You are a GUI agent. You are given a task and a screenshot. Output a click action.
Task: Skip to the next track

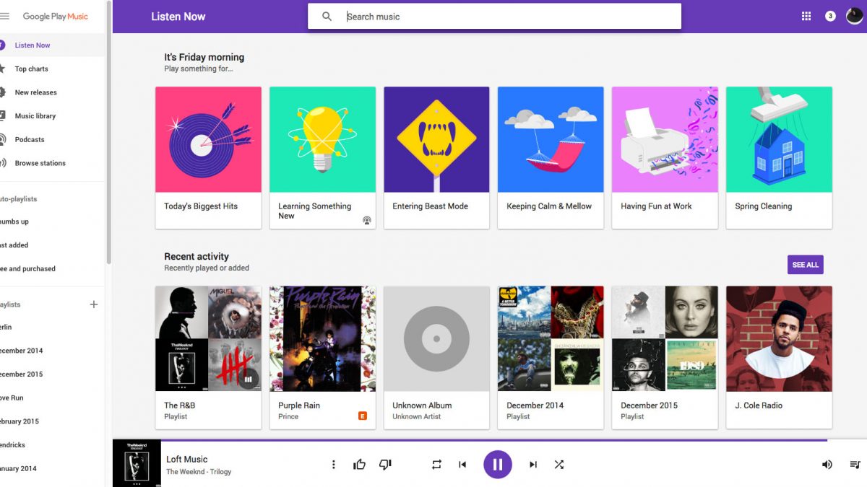click(533, 465)
